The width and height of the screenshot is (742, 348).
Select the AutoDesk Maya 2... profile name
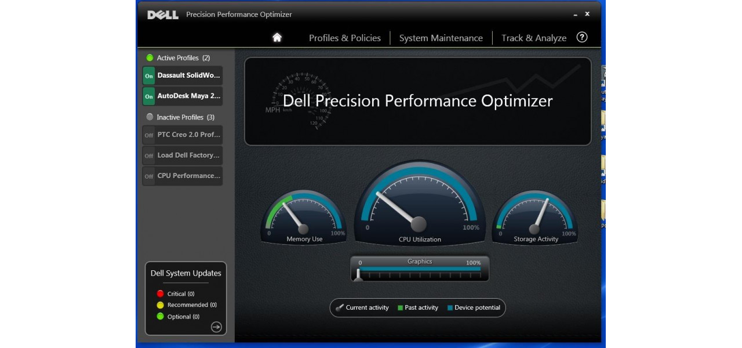tap(189, 96)
